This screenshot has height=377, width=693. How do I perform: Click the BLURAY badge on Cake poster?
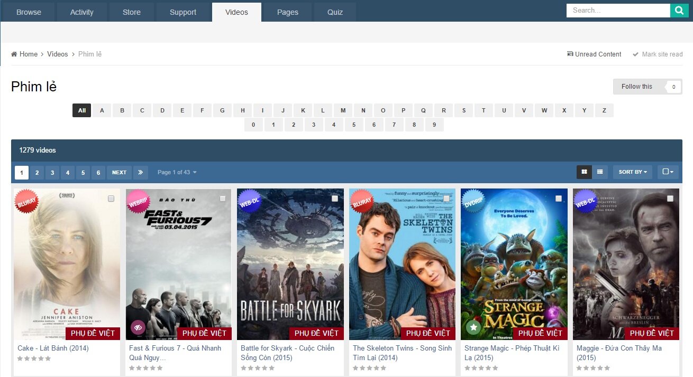(x=26, y=201)
